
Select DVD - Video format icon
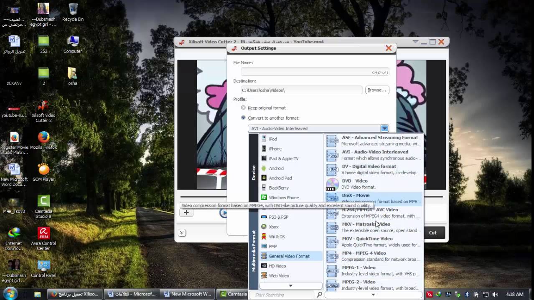click(x=332, y=184)
